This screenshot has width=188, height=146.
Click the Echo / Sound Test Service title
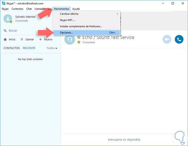click(x=108, y=37)
